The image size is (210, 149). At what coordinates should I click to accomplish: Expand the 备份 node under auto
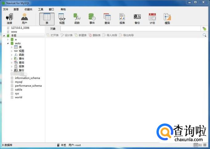12,70
